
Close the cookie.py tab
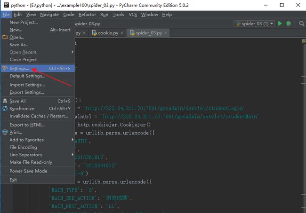tap(122, 33)
